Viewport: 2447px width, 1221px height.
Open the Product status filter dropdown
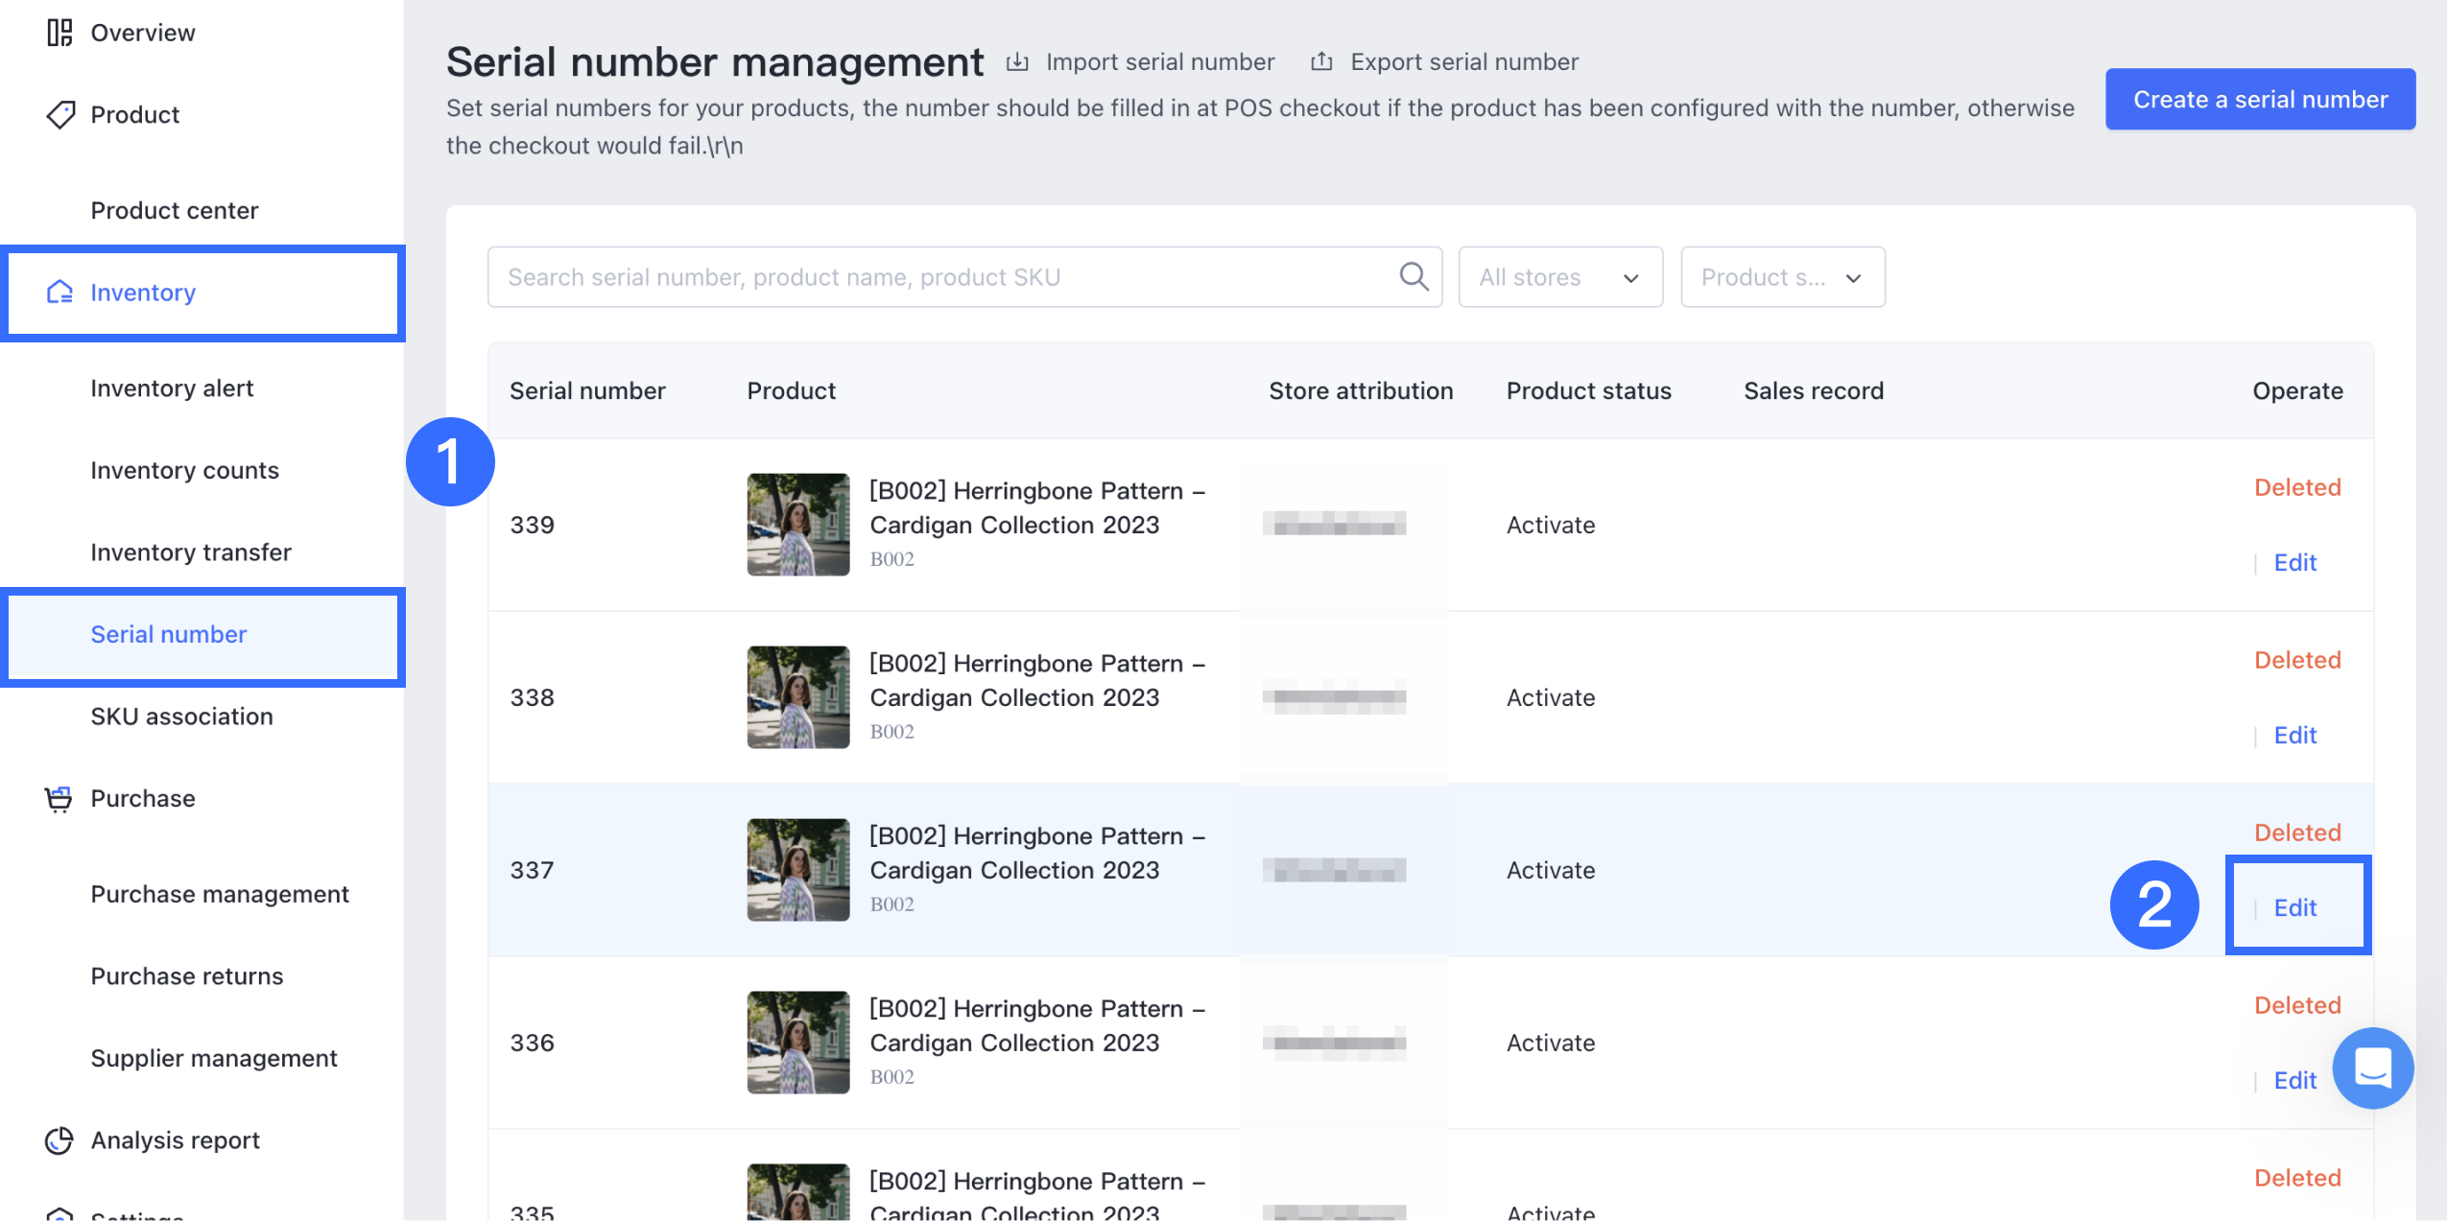point(1782,277)
